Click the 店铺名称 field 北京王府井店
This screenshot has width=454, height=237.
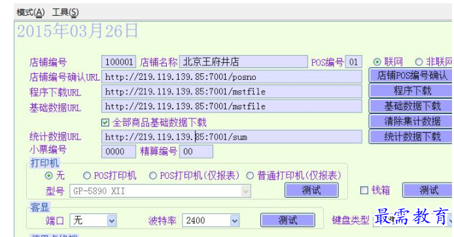(x=243, y=62)
